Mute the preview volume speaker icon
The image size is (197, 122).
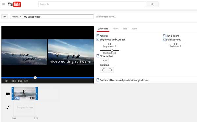click(x=14, y=81)
